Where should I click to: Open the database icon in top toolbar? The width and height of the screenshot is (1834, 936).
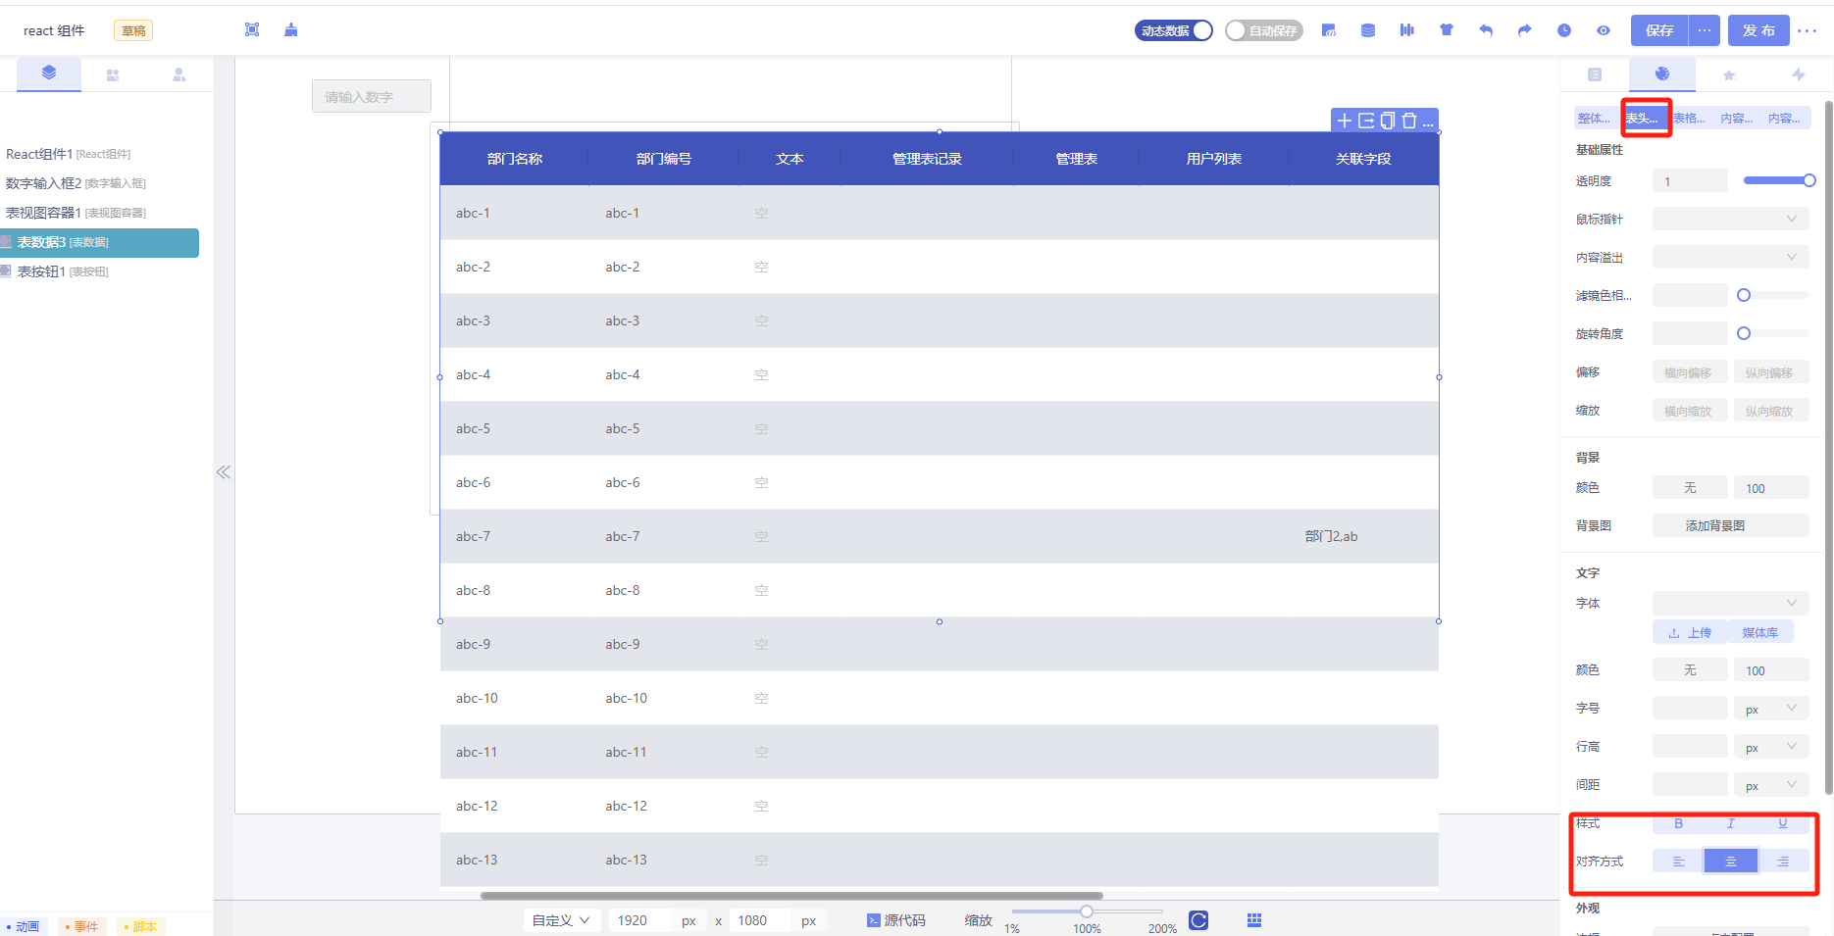[1368, 30]
